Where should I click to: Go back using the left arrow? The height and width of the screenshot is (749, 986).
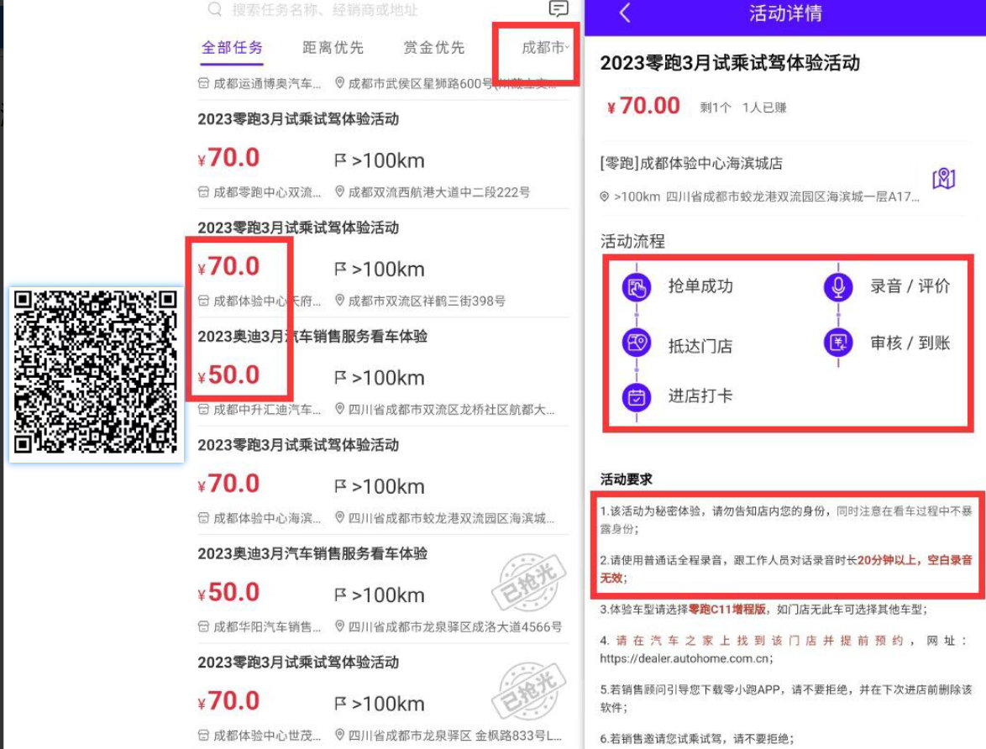(x=624, y=13)
